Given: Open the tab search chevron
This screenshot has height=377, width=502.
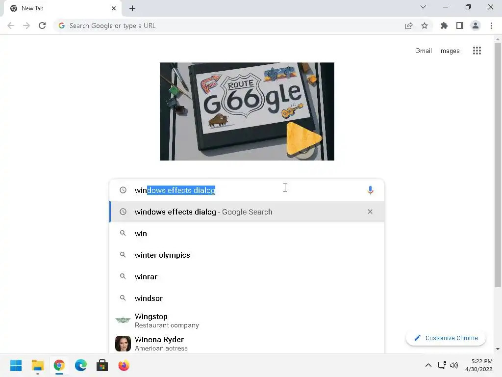Looking at the screenshot, I should 423,7.
